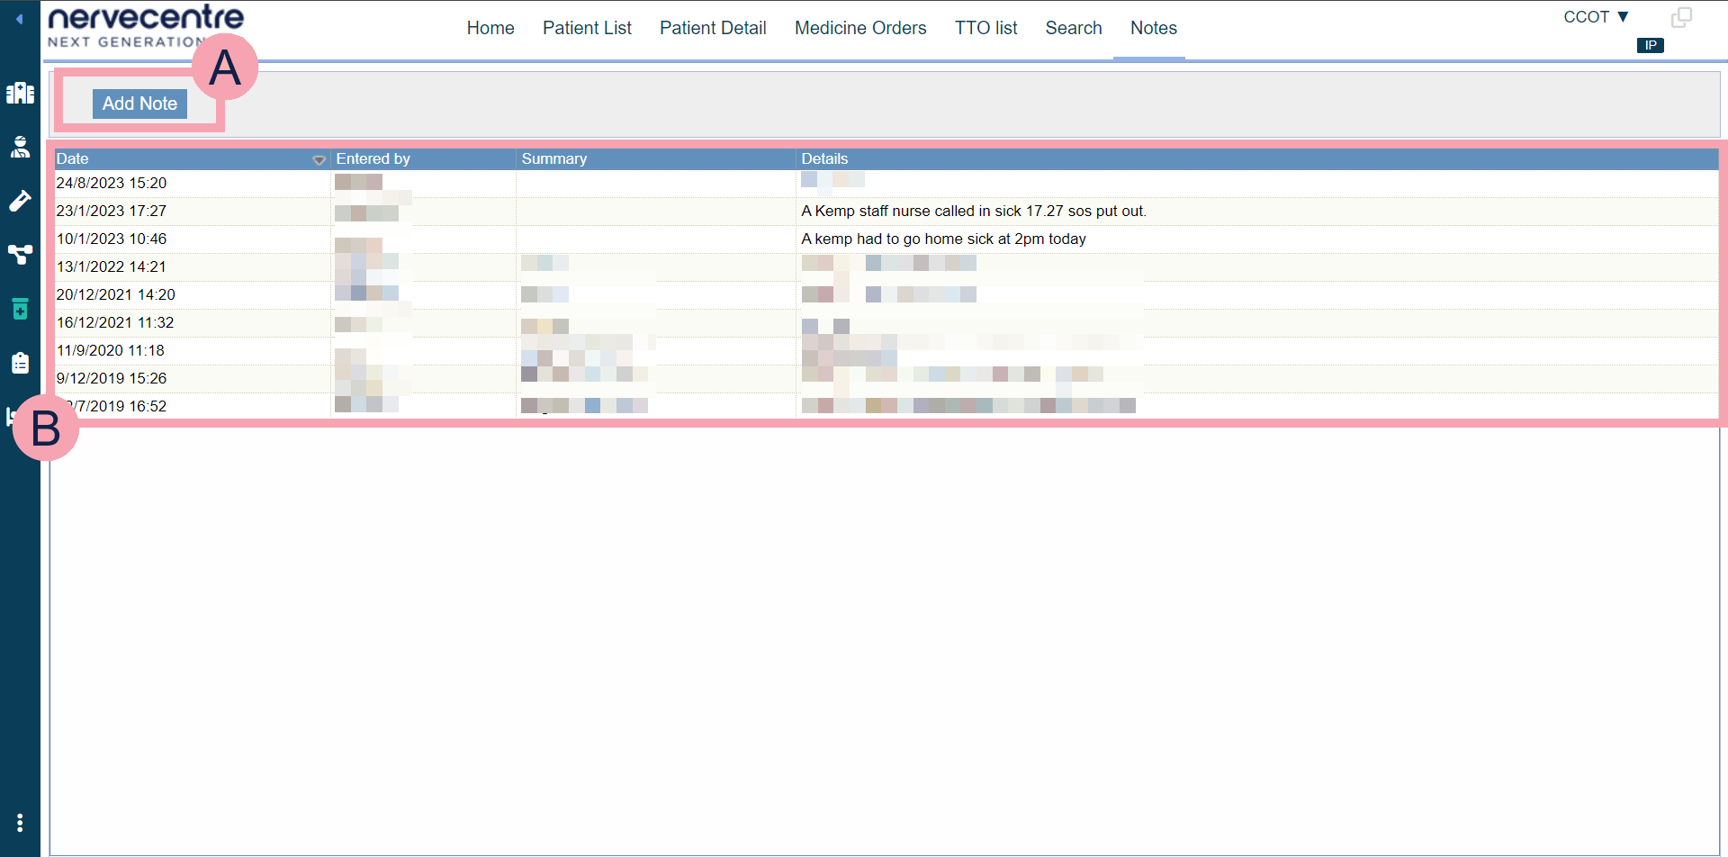
Task: Open the hospital buildings sidebar icon
Action: pyautogui.click(x=20, y=93)
